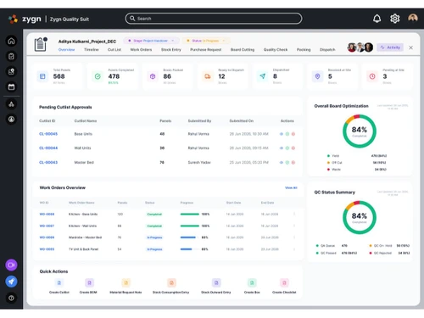Click the Create BOM quick action icon
The height and width of the screenshot is (318, 424).
89,282
